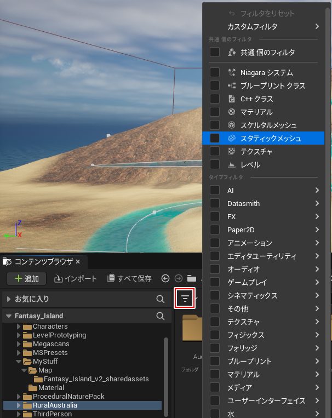Select the RuralAustralia folder

coord(55,405)
